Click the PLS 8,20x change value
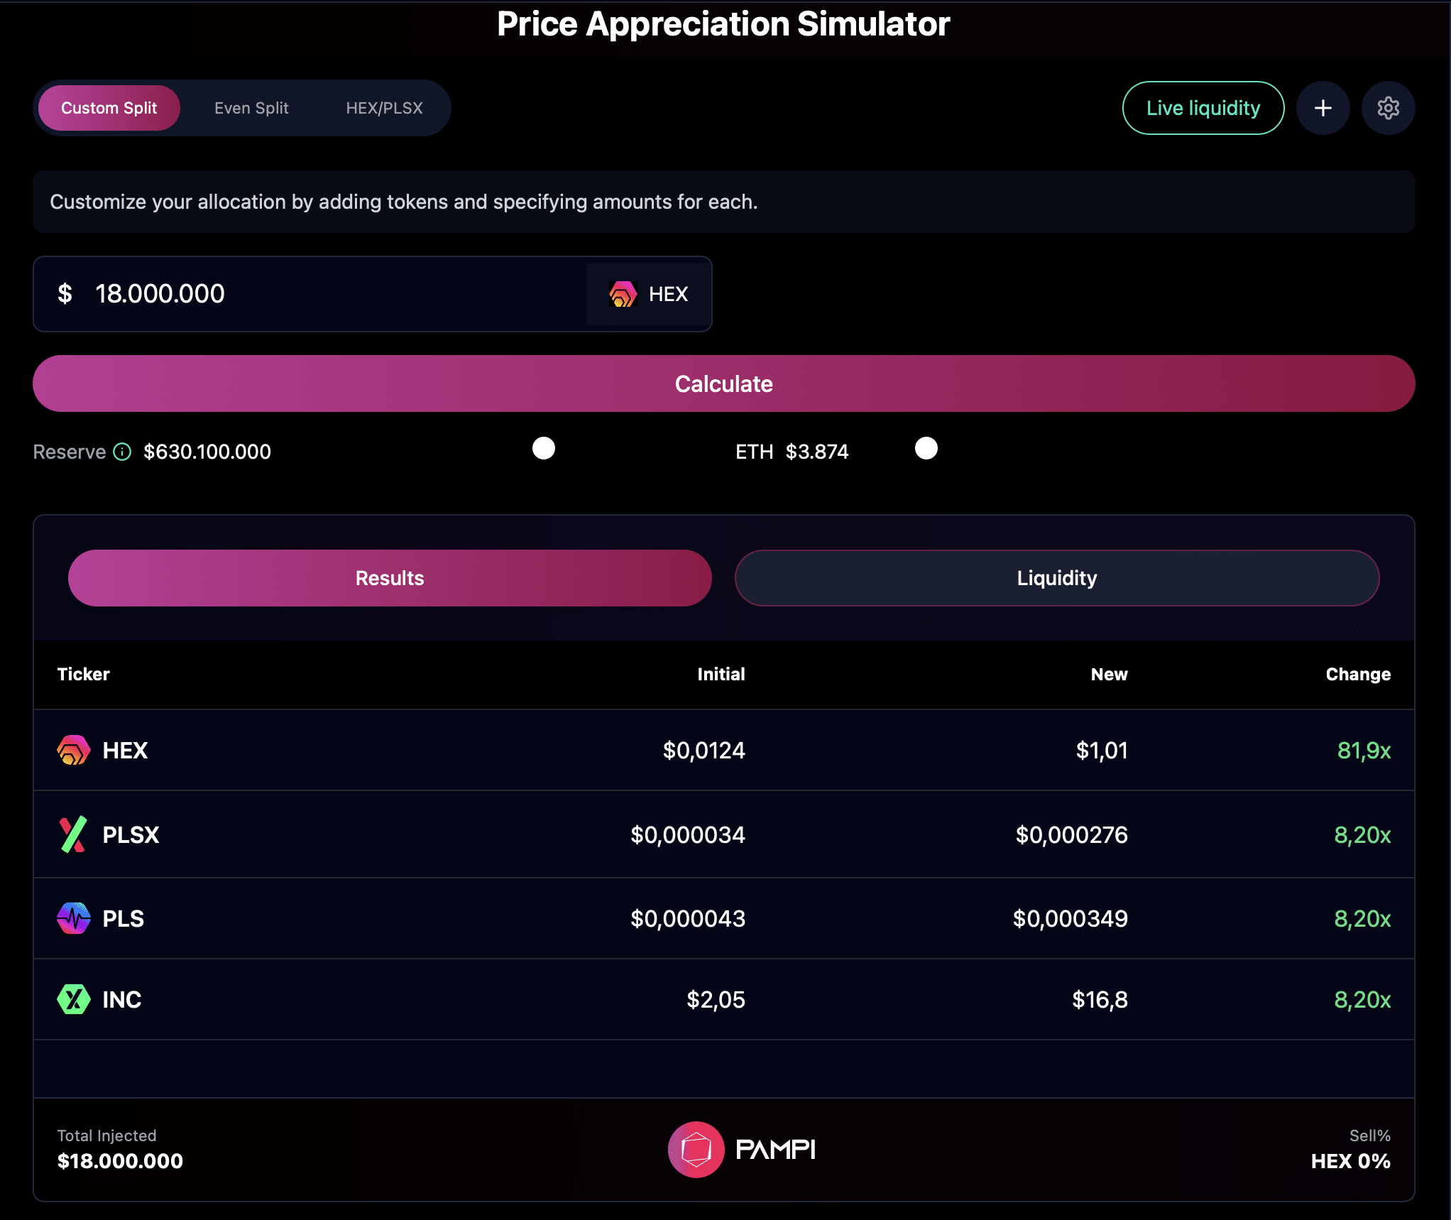This screenshot has width=1451, height=1220. 1362,918
